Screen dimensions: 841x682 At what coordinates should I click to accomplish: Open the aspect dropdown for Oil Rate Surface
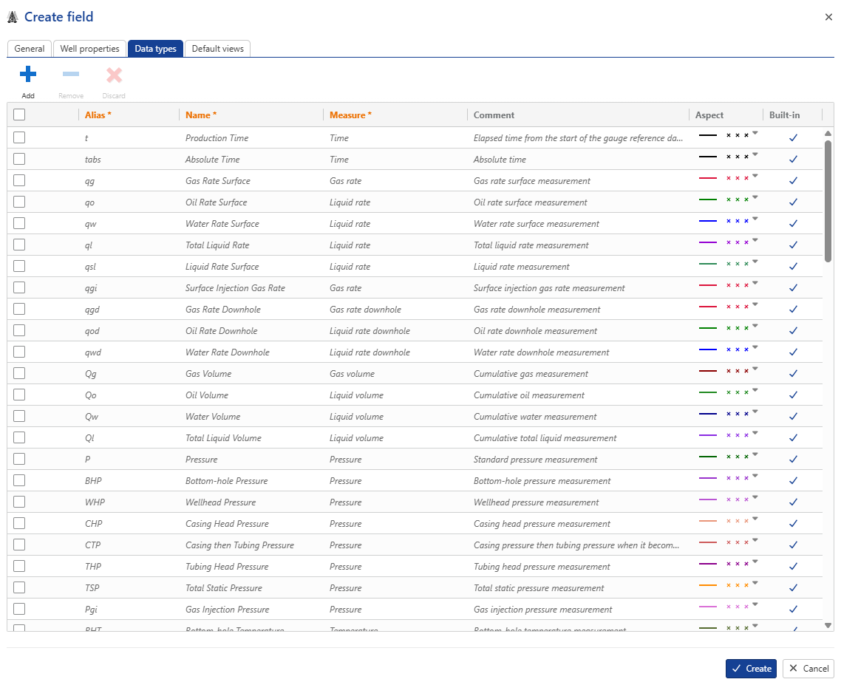pos(755,197)
